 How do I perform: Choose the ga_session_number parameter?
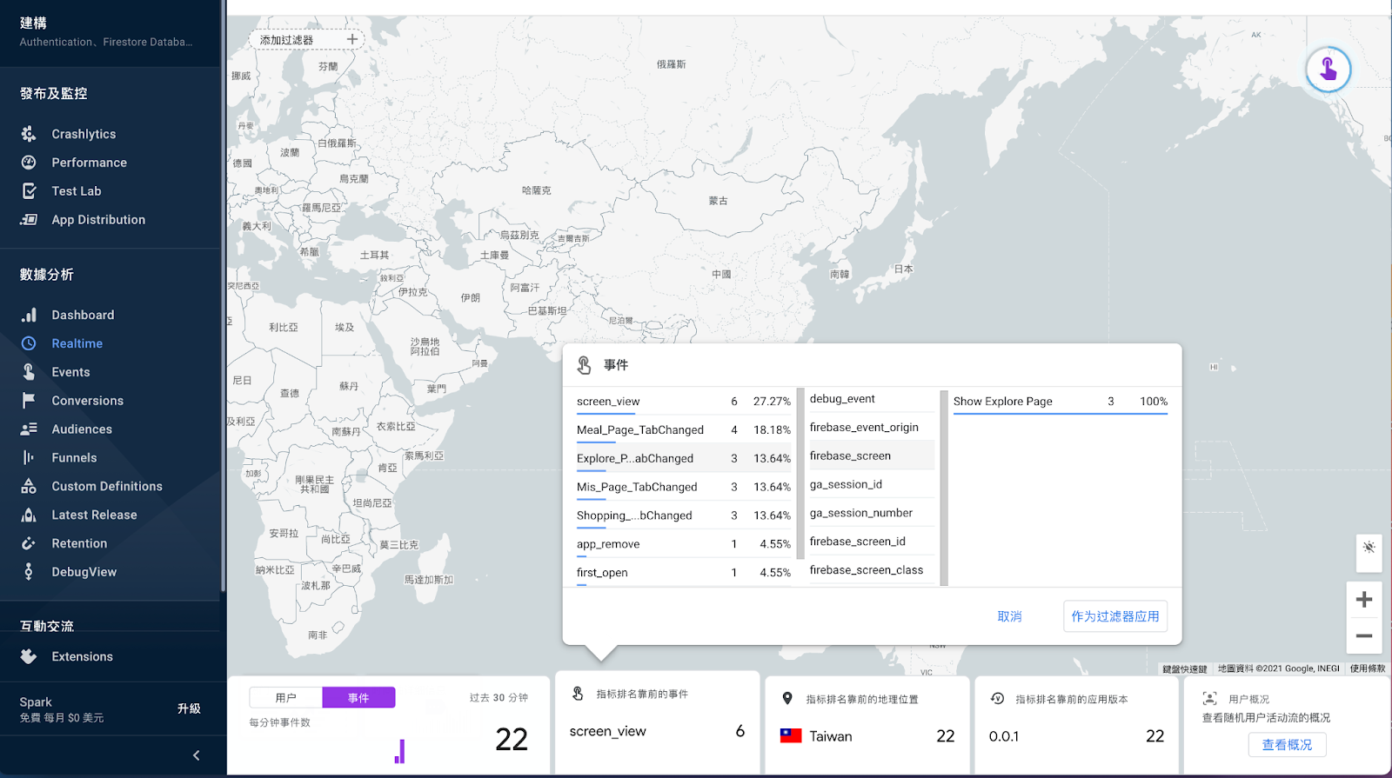(x=871, y=513)
